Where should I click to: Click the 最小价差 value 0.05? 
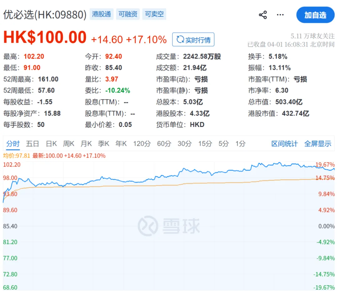[125, 124]
